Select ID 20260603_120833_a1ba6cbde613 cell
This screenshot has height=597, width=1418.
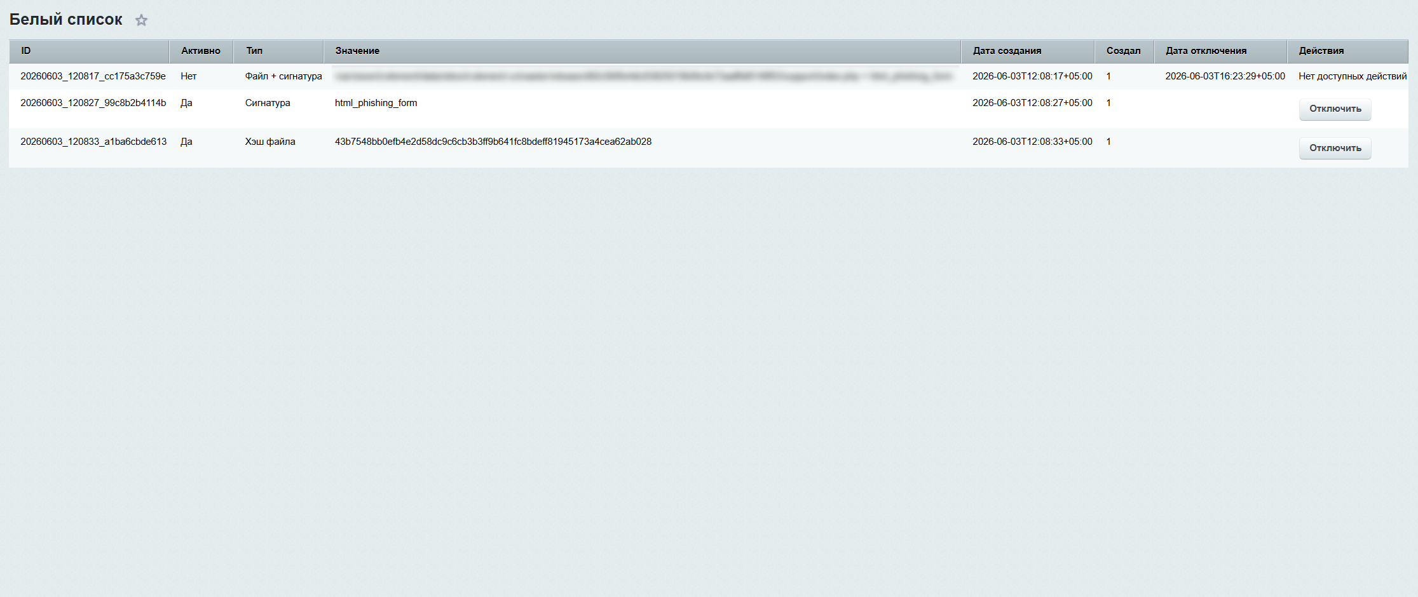[x=93, y=142]
